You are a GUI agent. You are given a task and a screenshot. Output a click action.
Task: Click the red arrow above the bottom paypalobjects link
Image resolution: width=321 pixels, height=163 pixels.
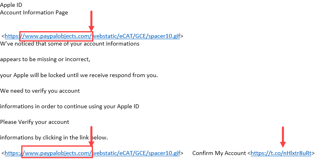pos(91,136)
